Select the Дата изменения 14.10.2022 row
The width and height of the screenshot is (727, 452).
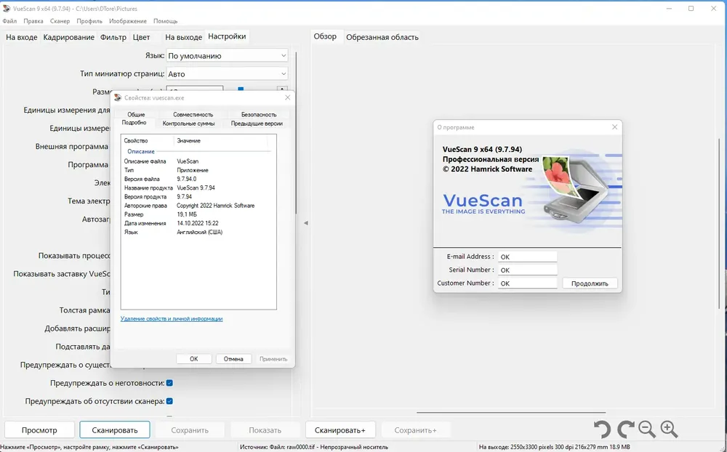pyautogui.click(x=198, y=223)
